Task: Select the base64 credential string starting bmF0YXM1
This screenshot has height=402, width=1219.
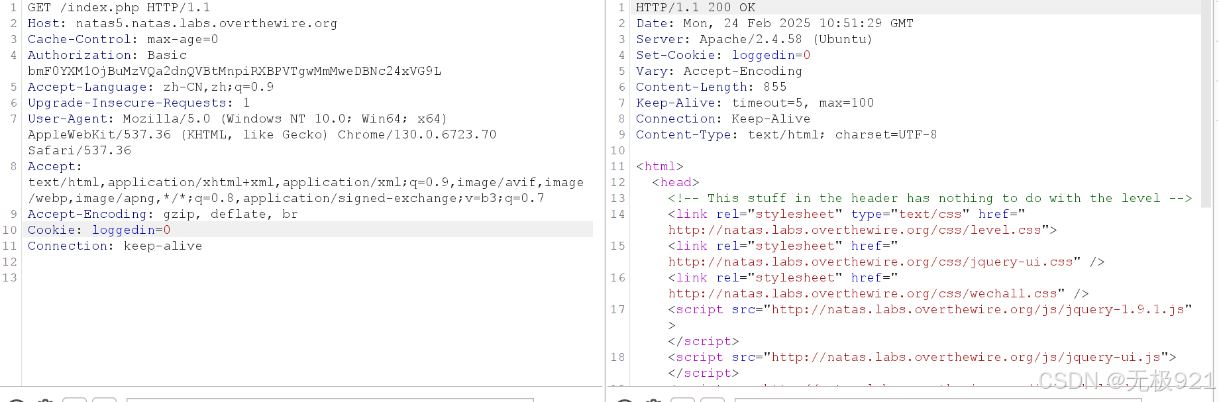Action: pos(234,71)
